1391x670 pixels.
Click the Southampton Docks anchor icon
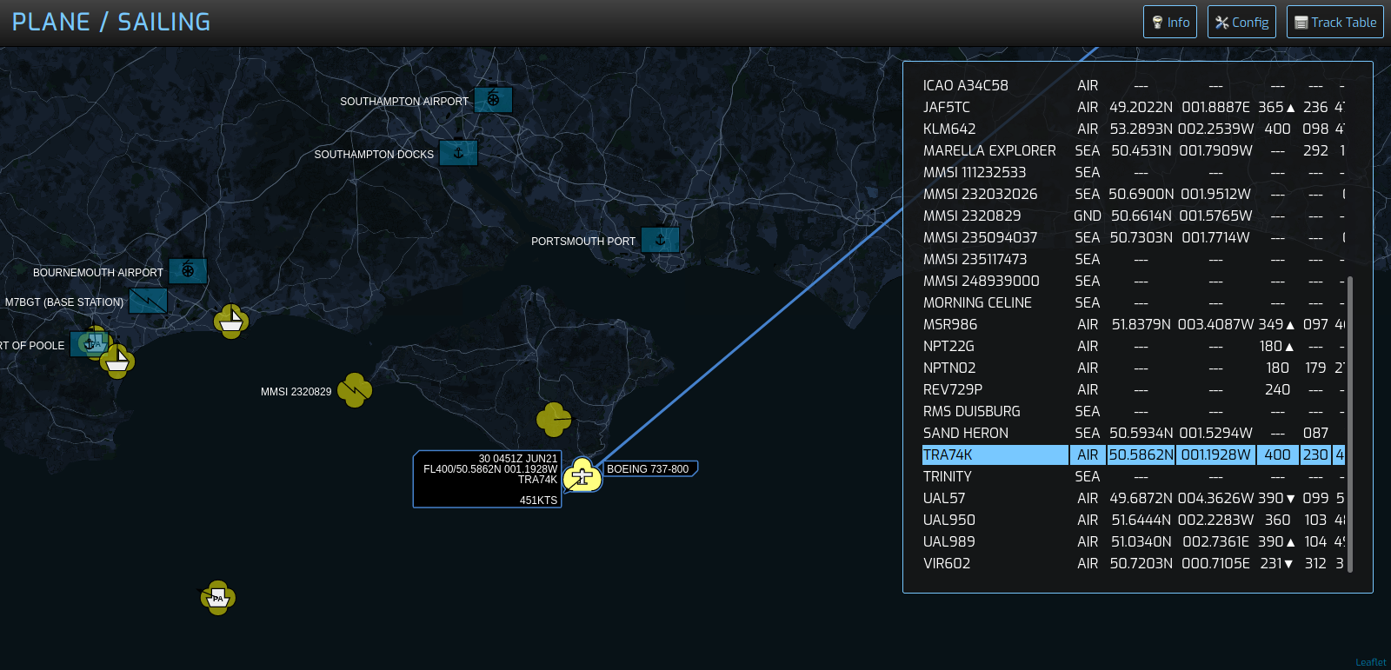pyautogui.click(x=458, y=153)
